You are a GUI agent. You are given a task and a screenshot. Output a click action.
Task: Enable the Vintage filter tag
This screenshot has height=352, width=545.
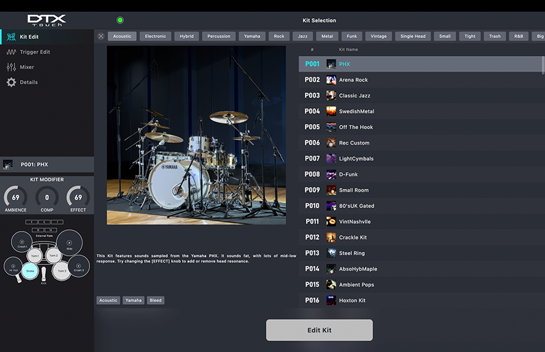(378, 36)
